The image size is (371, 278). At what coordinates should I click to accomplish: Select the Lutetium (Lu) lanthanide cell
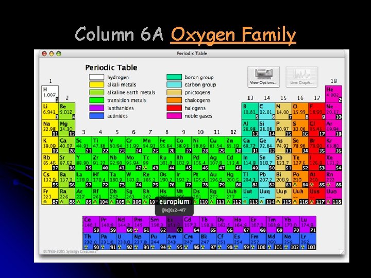308,224
